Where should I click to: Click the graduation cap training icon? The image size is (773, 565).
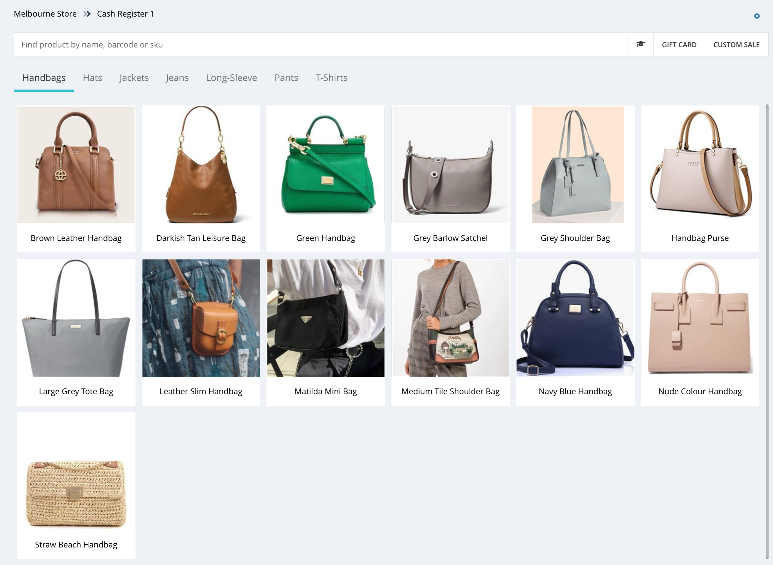point(641,45)
